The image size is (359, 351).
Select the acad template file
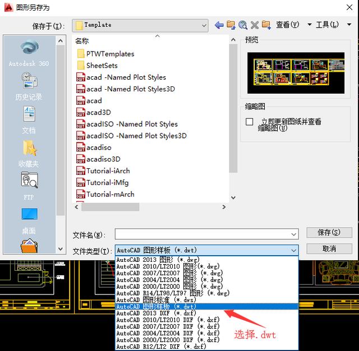(89, 100)
